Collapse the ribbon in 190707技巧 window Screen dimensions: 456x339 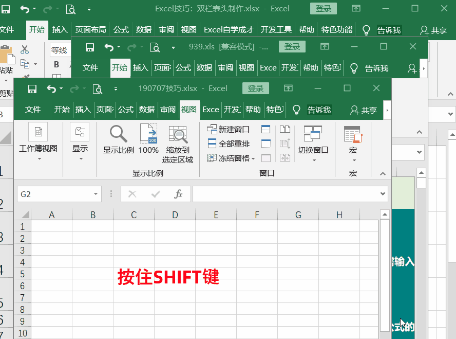[383, 174]
